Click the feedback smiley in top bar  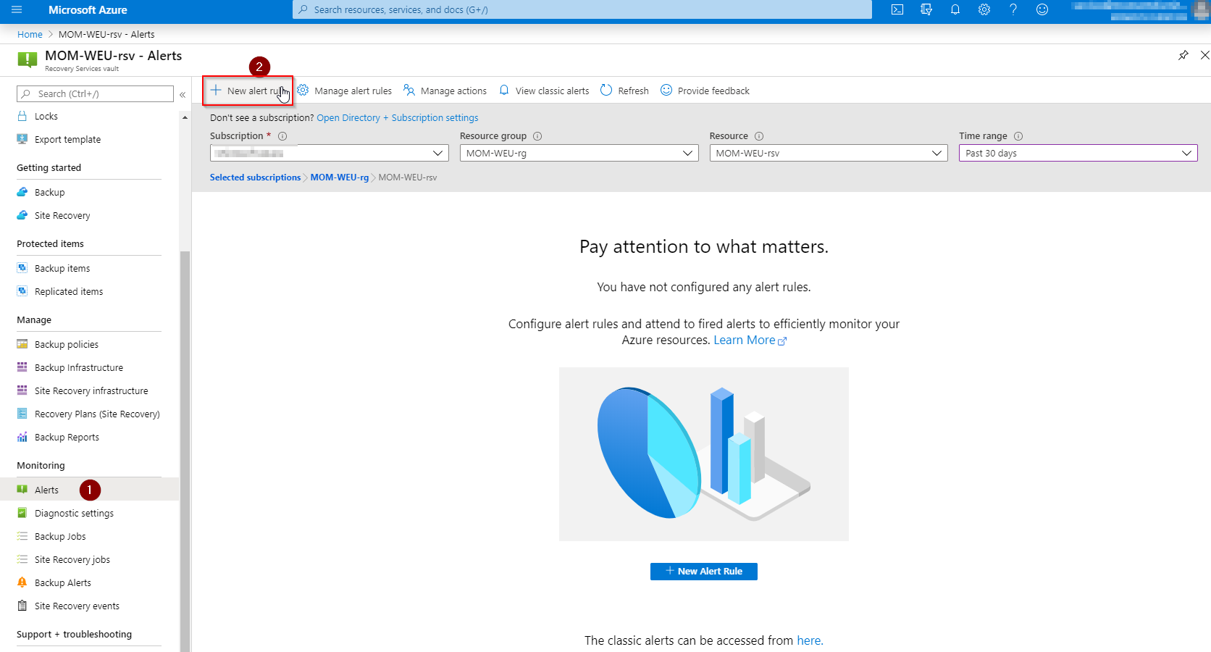coord(1042,9)
